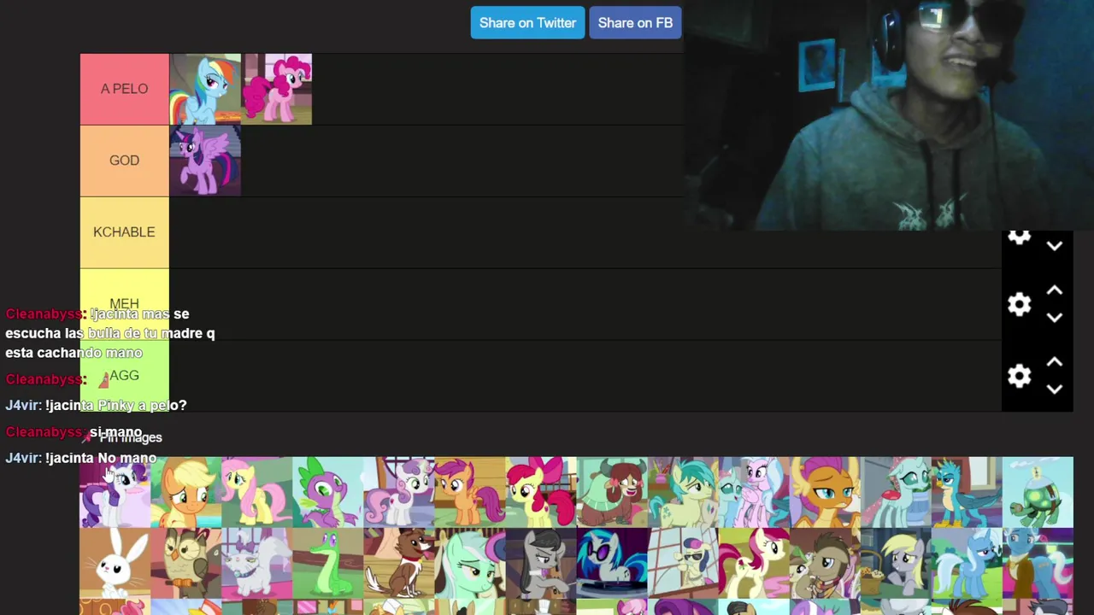Select Winona the brown dog image
The image size is (1094, 615).
coord(398,563)
